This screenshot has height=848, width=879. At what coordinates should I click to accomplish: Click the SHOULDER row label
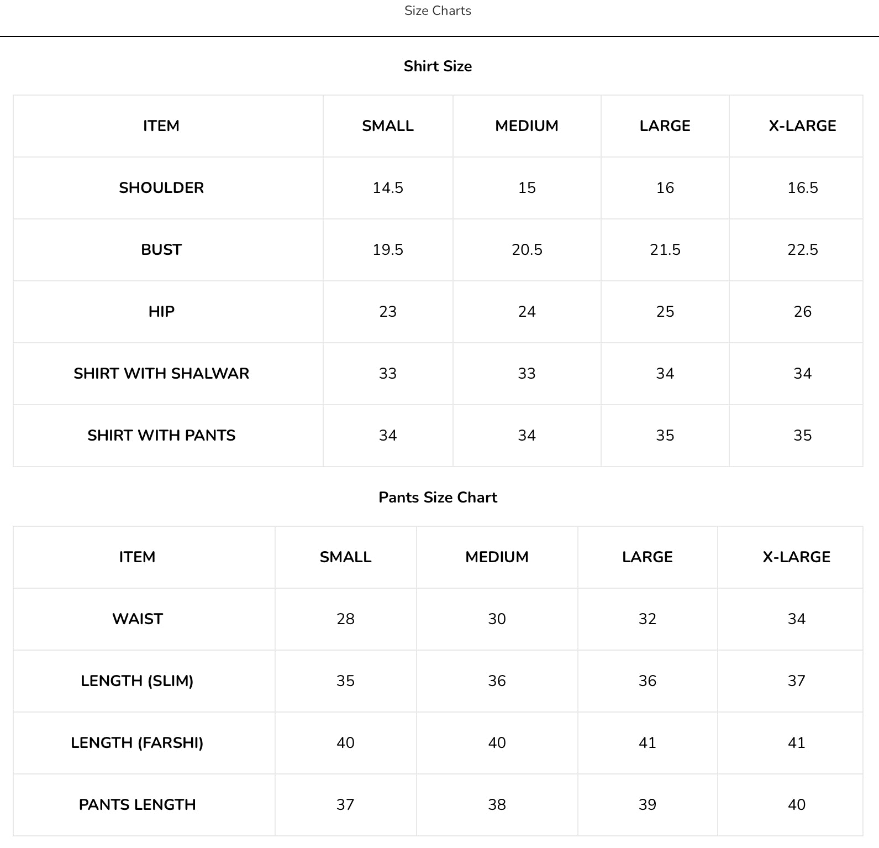tap(161, 188)
